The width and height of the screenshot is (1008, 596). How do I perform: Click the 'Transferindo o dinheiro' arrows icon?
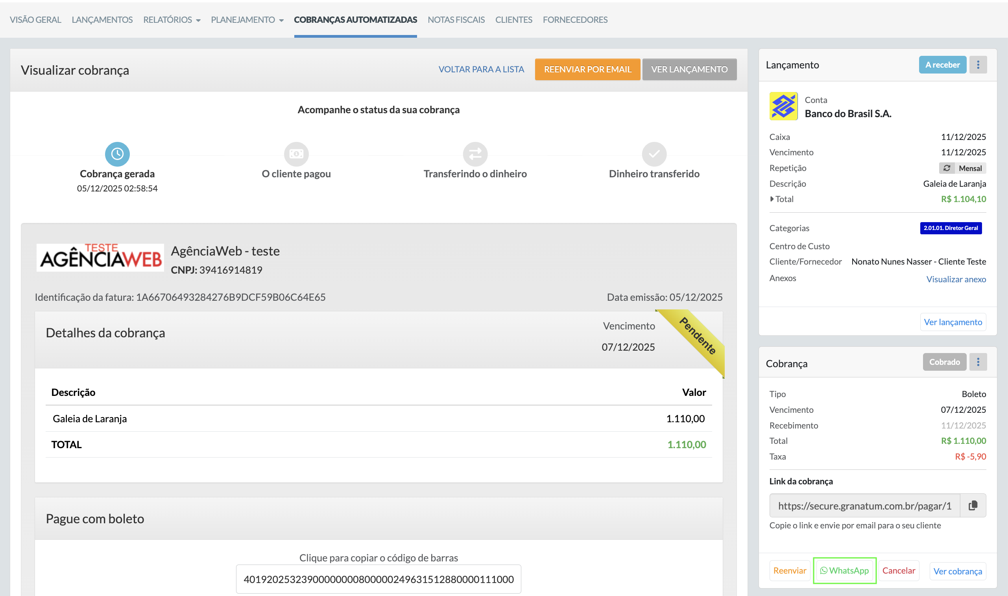[475, 154]
